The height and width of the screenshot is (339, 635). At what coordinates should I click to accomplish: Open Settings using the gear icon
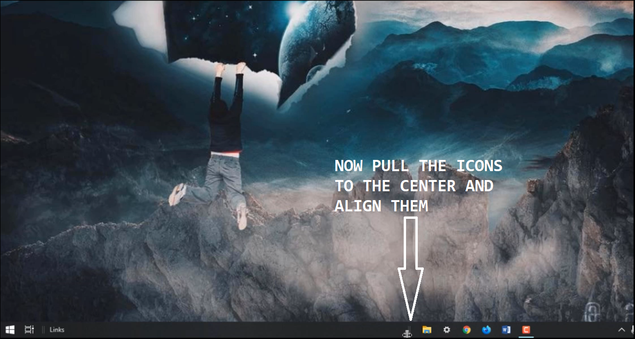(x=447, y=330)
